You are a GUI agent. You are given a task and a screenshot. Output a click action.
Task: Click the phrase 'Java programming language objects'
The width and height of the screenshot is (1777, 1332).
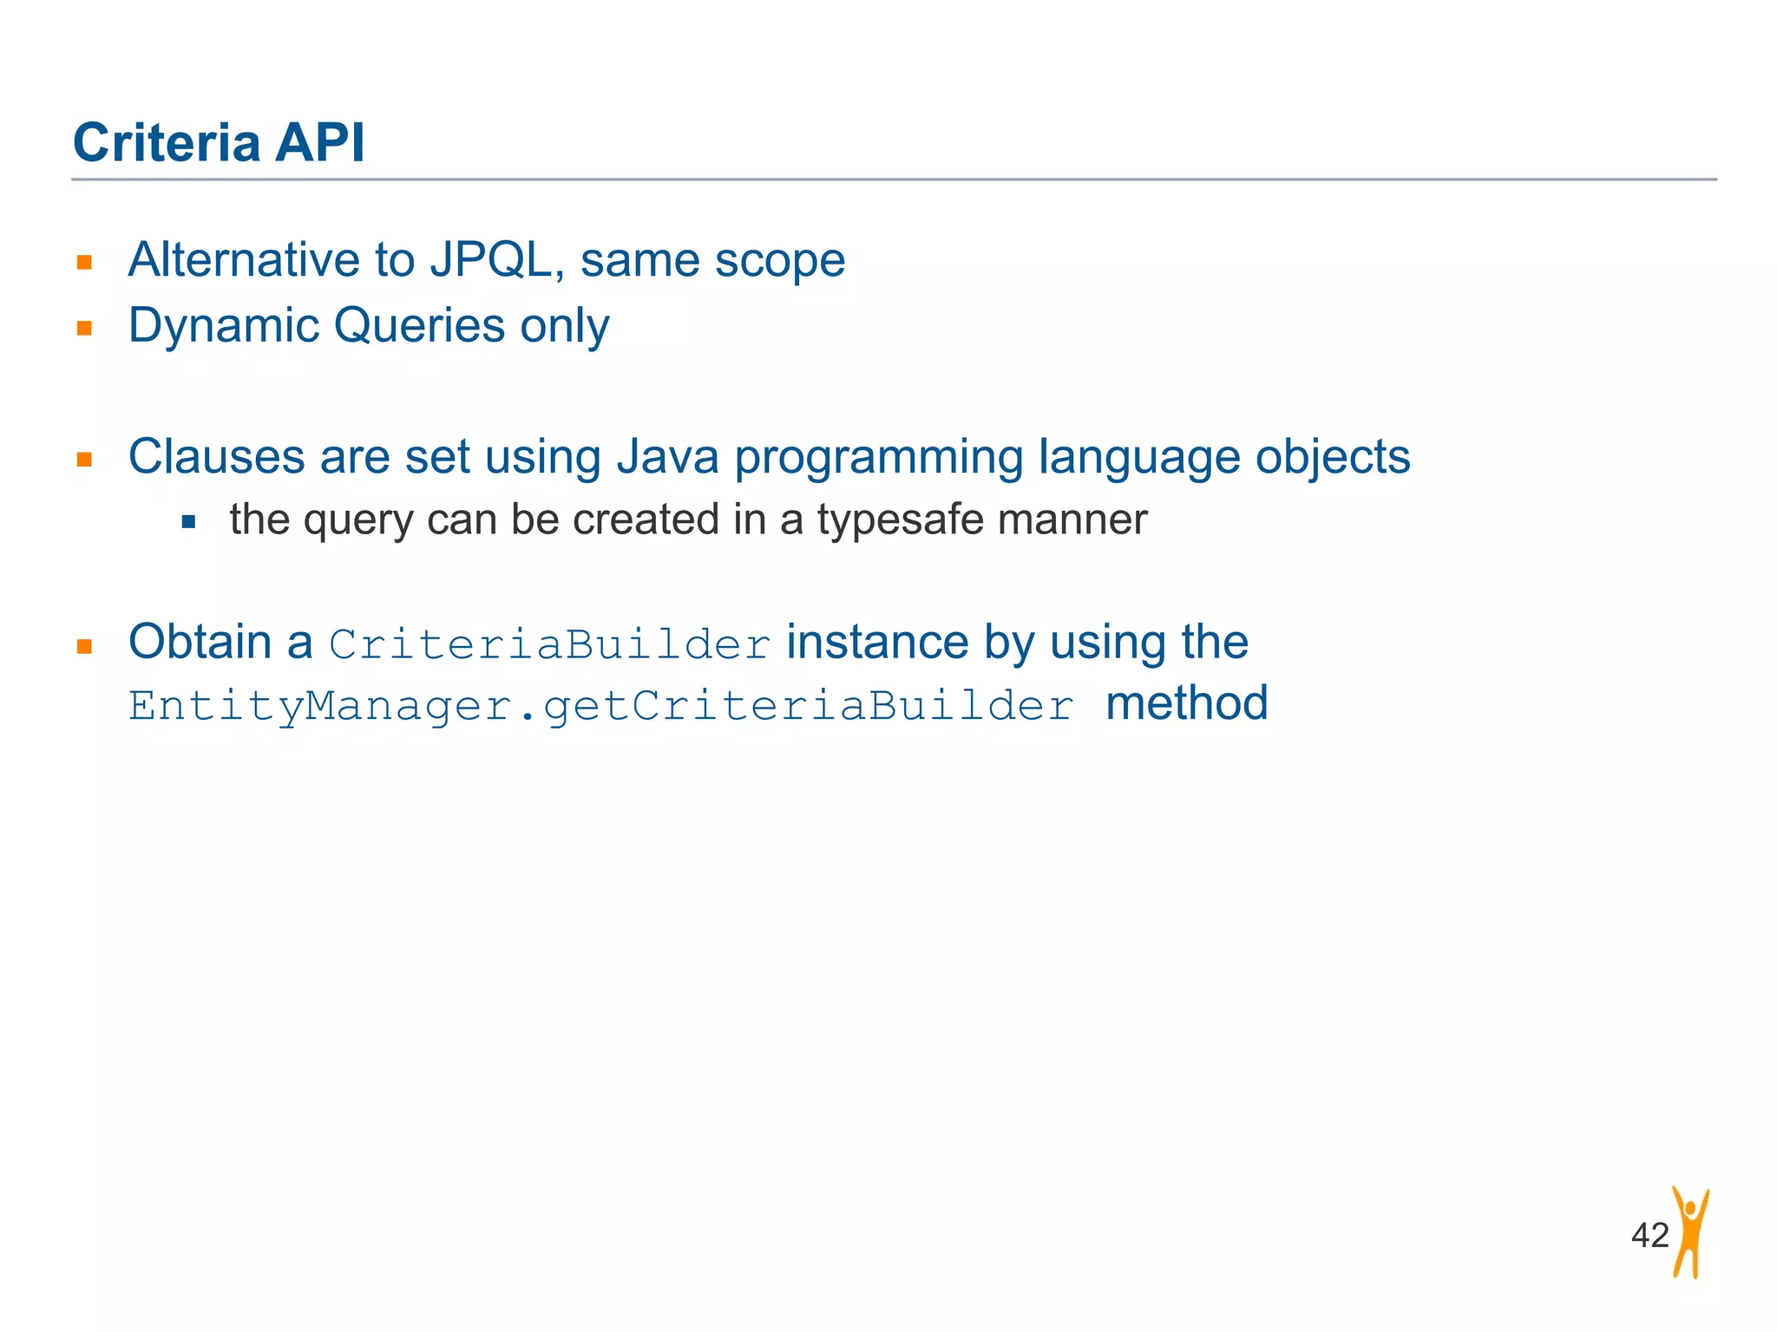[x=1013, y=457]
